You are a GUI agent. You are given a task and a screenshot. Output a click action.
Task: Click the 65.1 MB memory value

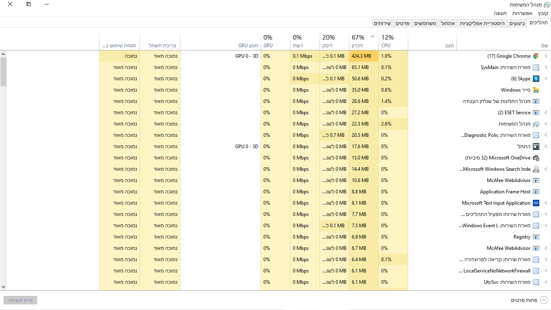[360, 67]
